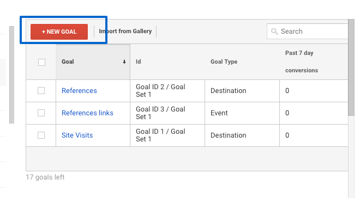Check the References goal checkbox
Image resolution: width=360 pixels, height=198 pixels.
click(x=41, y=91)
